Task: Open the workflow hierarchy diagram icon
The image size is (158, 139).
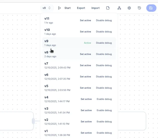Action: (119, 8)
